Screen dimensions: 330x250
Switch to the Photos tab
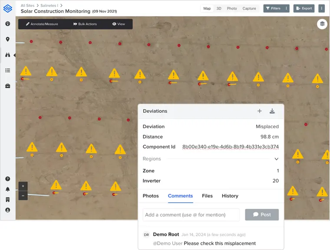pyautogui.click(x=151, y=196)
